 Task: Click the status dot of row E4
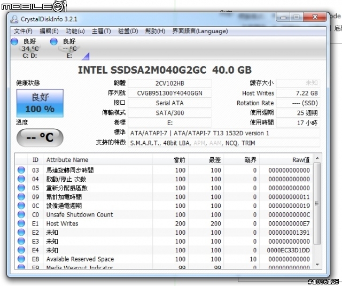point(21,250)
